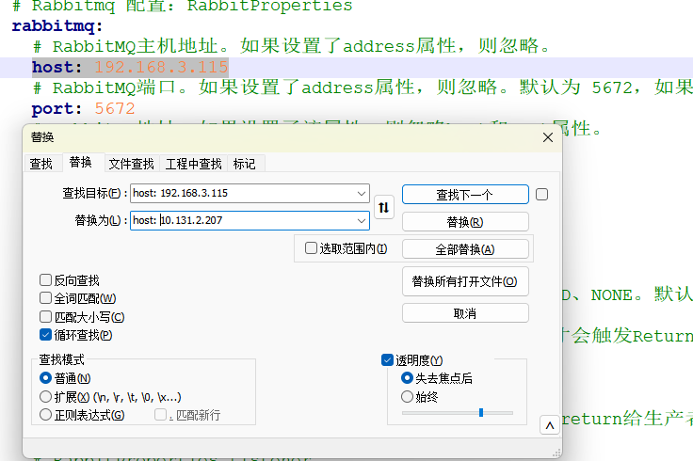Image resolution: width=693 pixels, height=461 pixels.
Task: Enable the 反向查找 checkbox
Action: coord(46,280)
